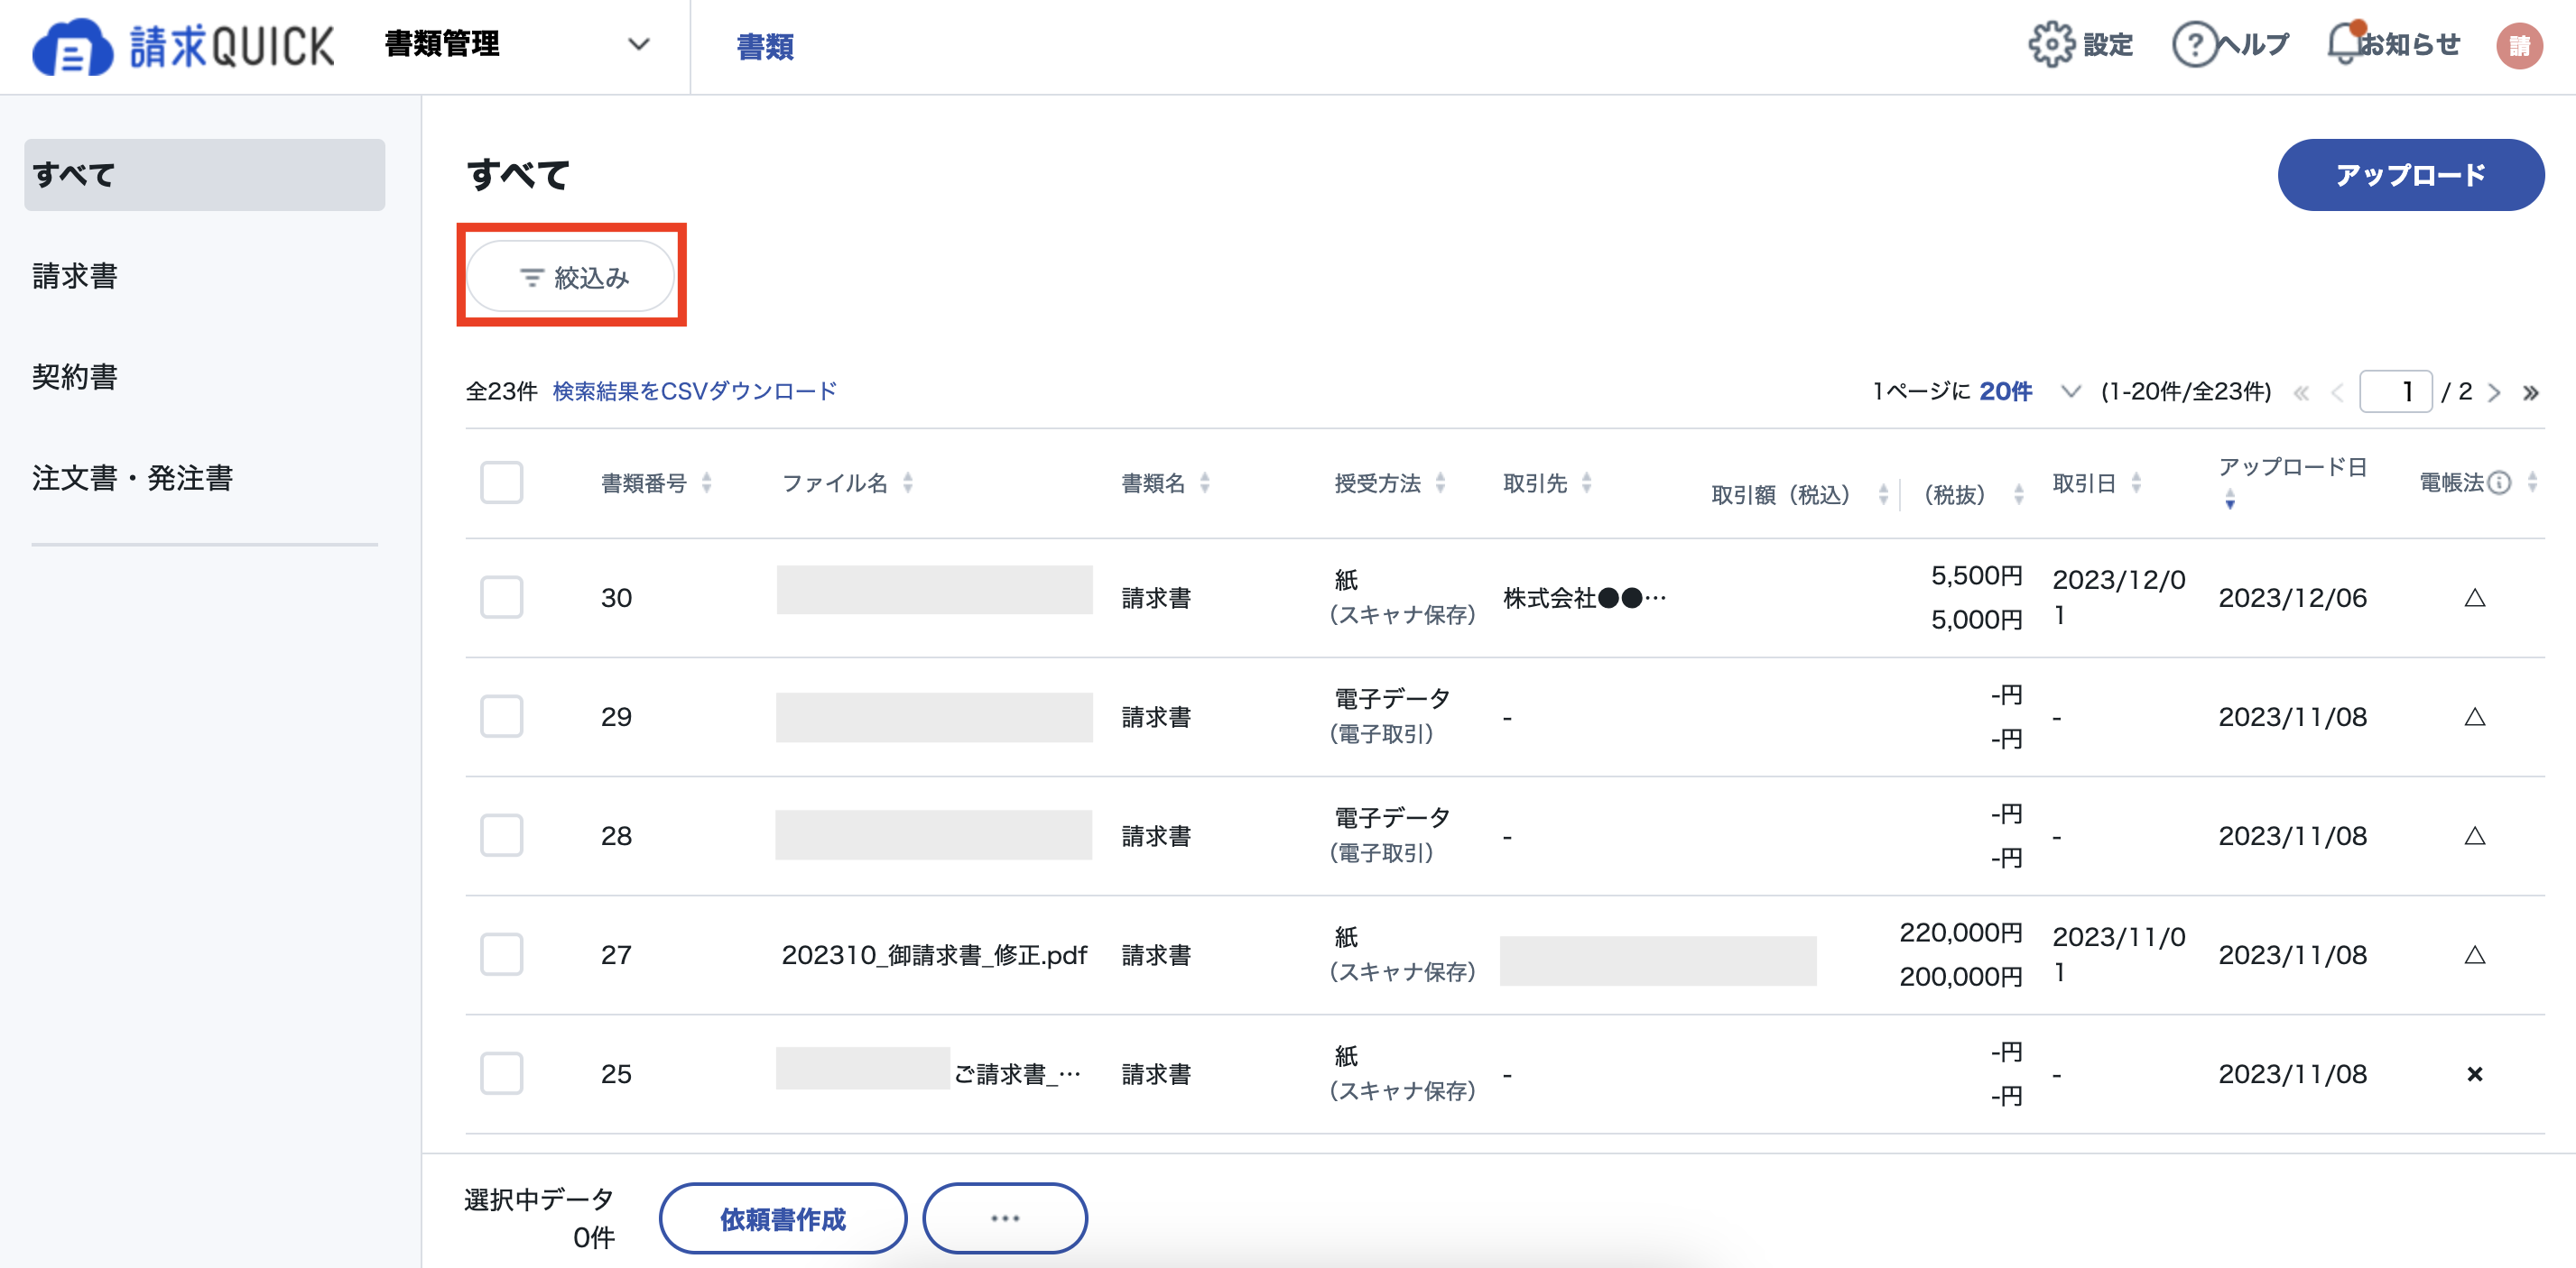The image size is (2576, 1268).
Task: Sort by 取引日 column arrows
Action: 2136,483
